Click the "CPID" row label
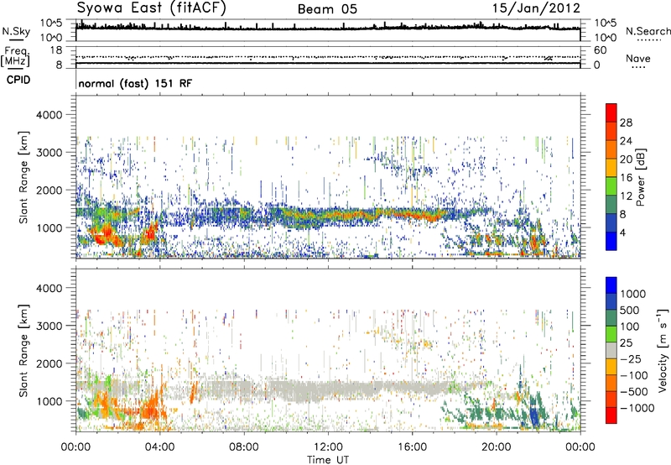 pyautogui.click(x=18, y=80)
